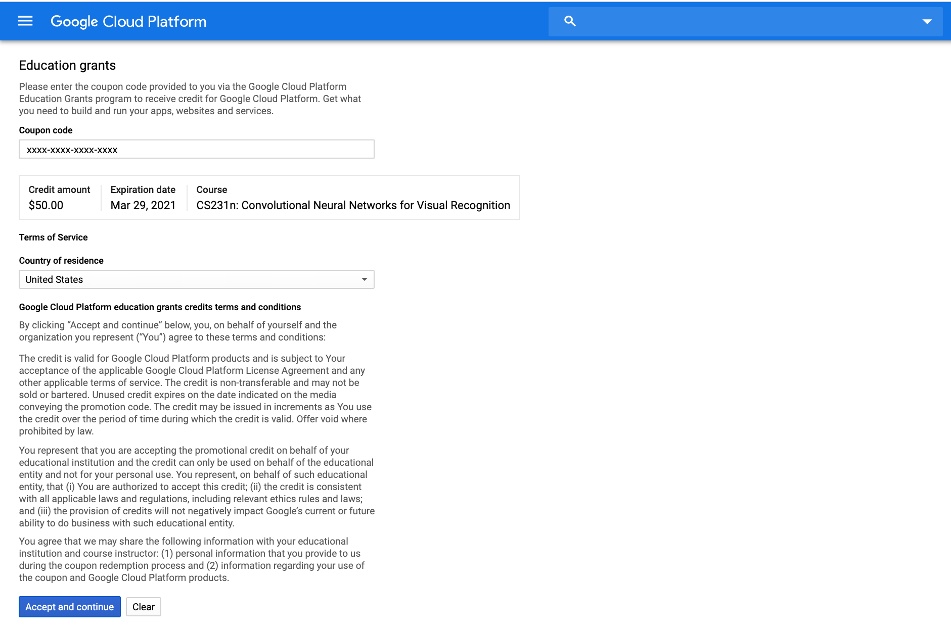Click the $50.00 credit amount value
The width and height of the screenshot is (951, 632).
46,205
